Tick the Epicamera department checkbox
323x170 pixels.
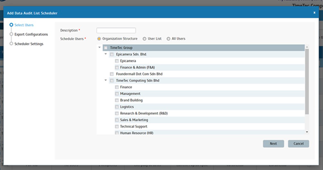click(x=117, y=61)
